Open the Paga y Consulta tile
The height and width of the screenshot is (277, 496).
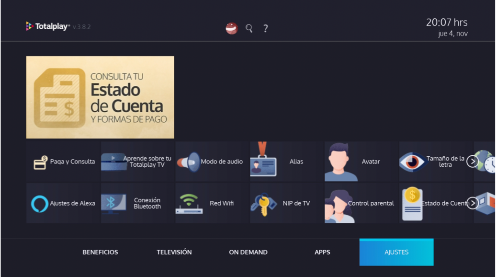pos(63,162)
